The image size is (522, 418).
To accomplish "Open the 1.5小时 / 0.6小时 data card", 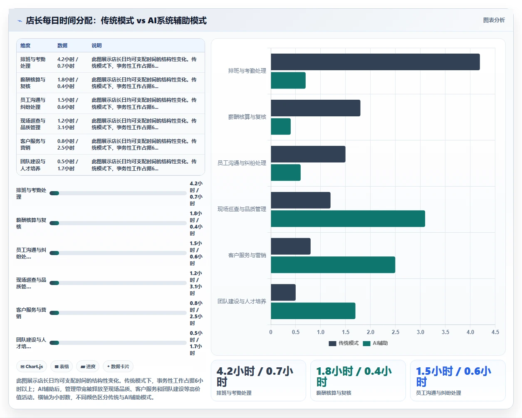I will 458,381.
